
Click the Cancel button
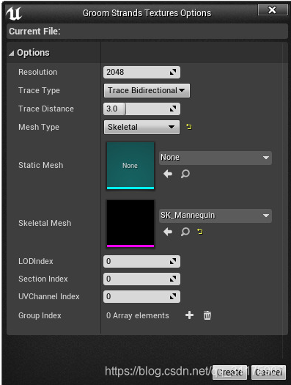[268, 373]
